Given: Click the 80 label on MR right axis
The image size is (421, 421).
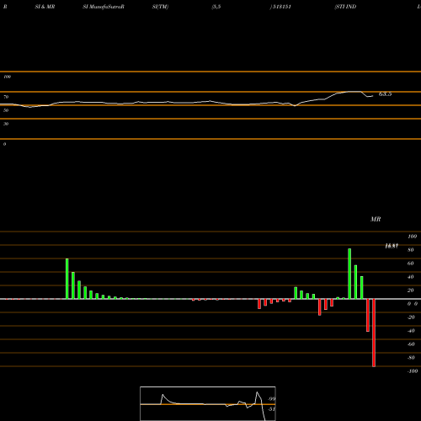Looking at the screenshot, I should click(411, 250).
